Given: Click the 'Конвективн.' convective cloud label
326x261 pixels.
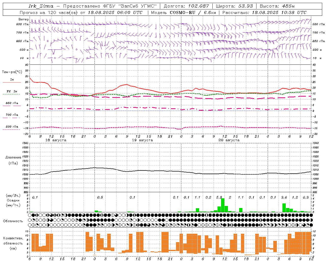Looking at the screenshot, I should point(13,238).
